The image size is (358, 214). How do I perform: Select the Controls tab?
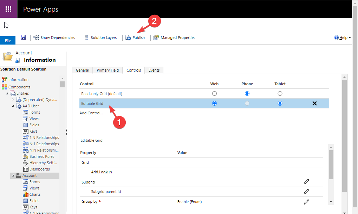[134, 70]
